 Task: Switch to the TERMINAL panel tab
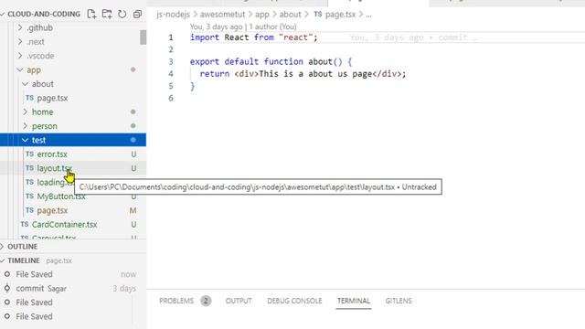pos(354,301)
